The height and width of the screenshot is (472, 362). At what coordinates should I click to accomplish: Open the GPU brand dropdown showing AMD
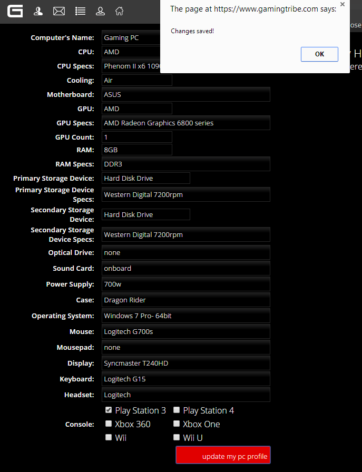click(x=137, y=109)
